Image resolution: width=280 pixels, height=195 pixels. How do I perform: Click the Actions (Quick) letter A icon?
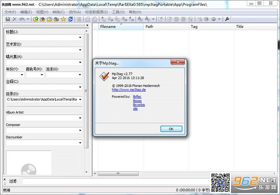coord(147,19)
